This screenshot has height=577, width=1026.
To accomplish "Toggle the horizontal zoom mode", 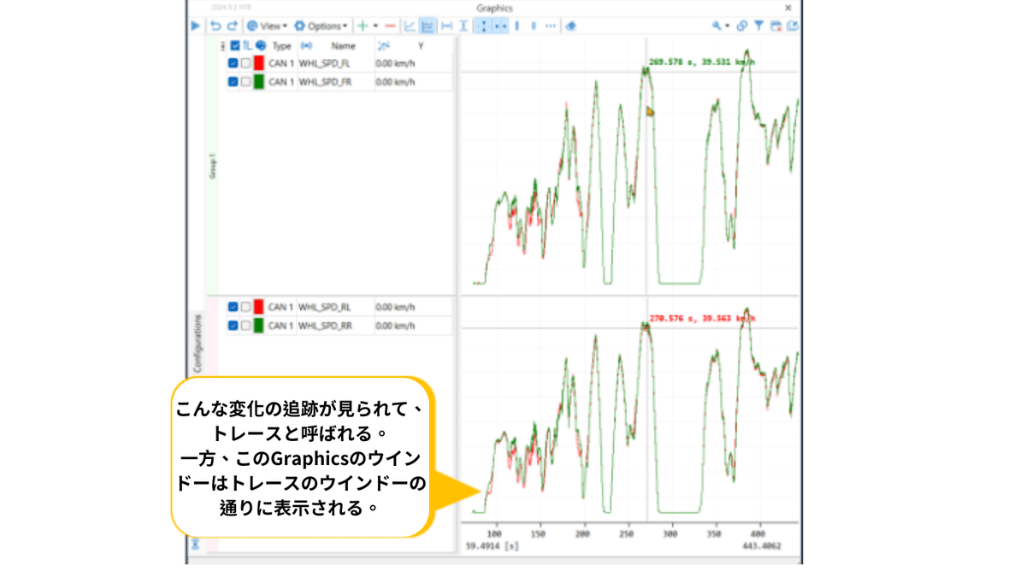I will coord(501,26).
